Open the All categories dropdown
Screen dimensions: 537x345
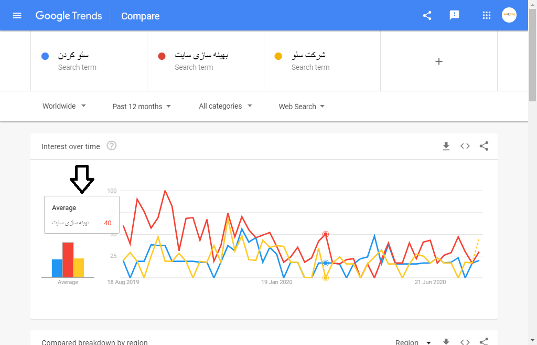pos(225,106)
